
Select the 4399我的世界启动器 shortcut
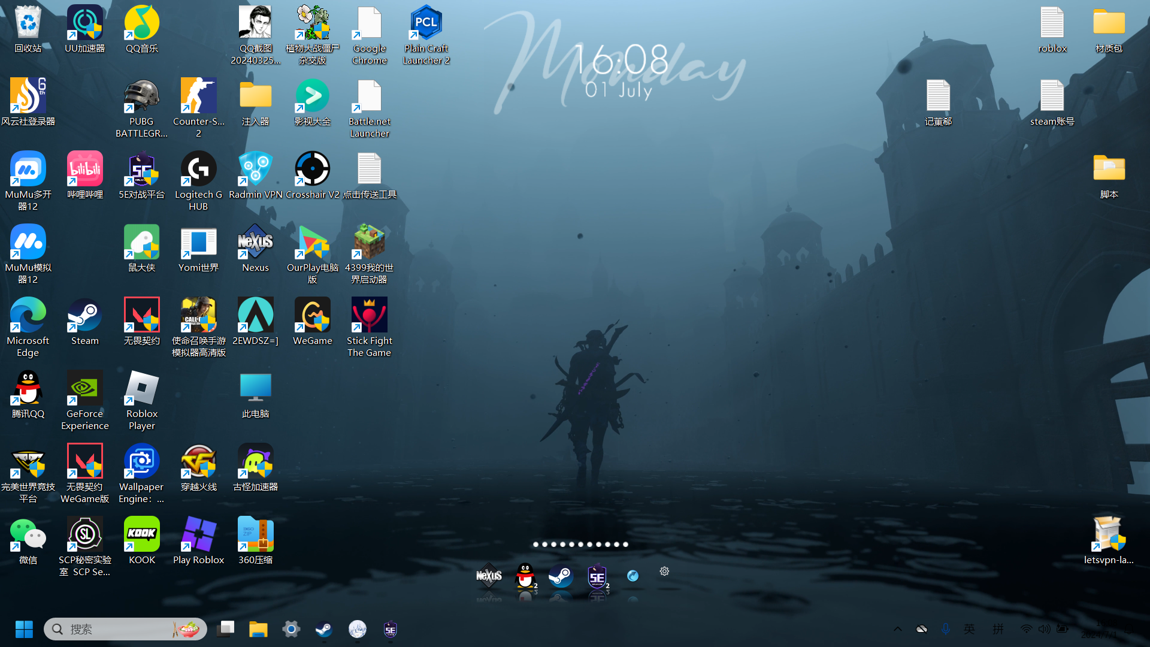370,255
